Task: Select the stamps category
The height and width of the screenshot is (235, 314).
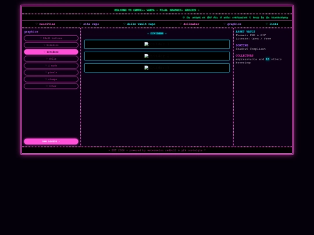Action: coord(51,79)
